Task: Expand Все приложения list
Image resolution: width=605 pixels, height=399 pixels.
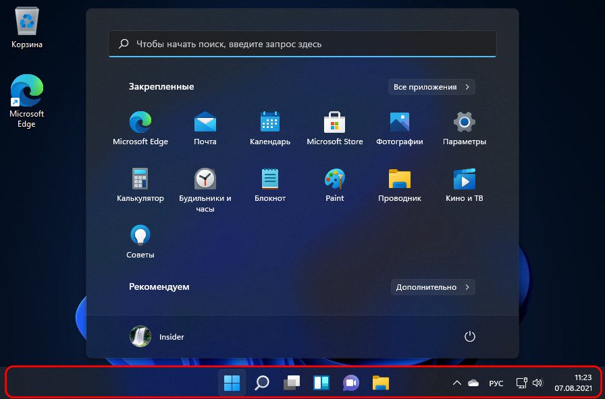Action: tap(431, 87)
